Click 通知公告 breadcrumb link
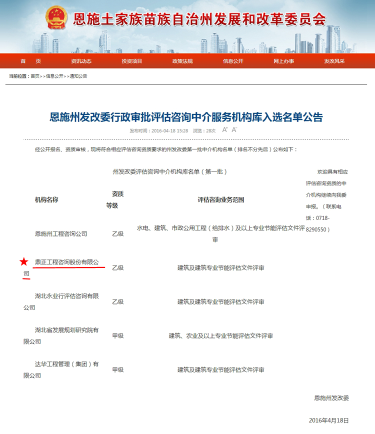Image resolution: width=375 pixels, height=434 pixels. [x=78, y=76]
